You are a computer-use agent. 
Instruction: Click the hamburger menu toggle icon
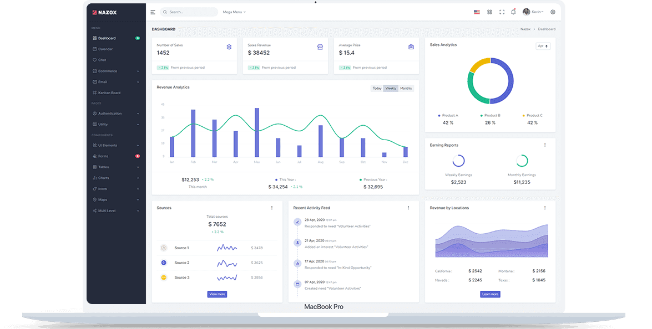(x=153, y=12)
